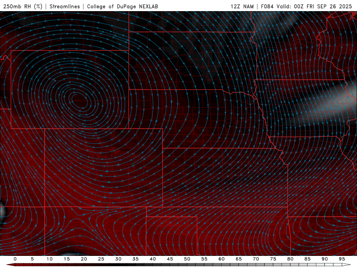
Task: Click the "Streamlines" label in header
Action: pos(65,6)
